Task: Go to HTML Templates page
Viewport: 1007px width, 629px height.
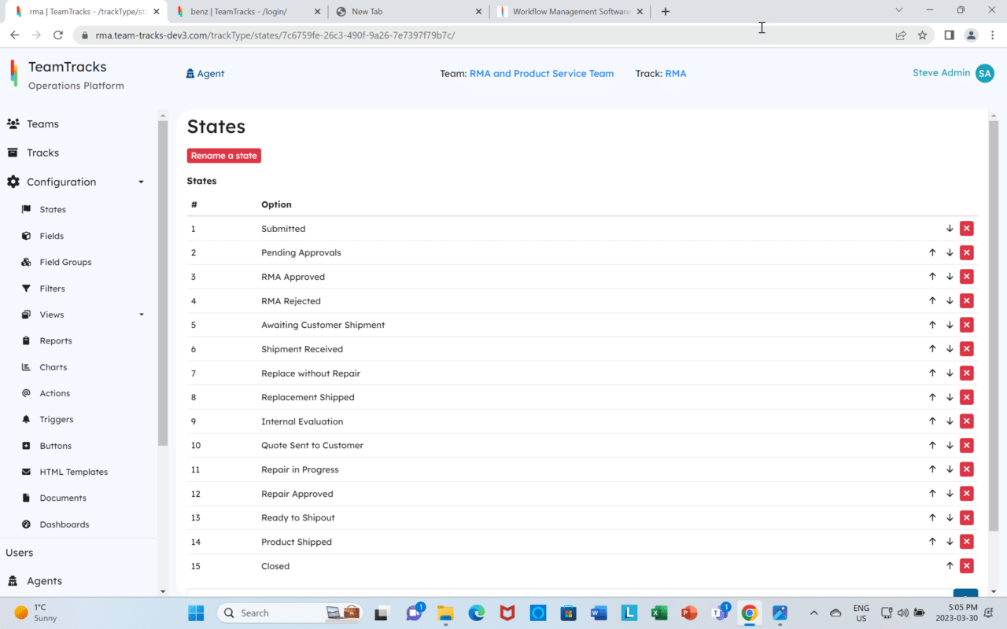Action: [x=74, y=472]
